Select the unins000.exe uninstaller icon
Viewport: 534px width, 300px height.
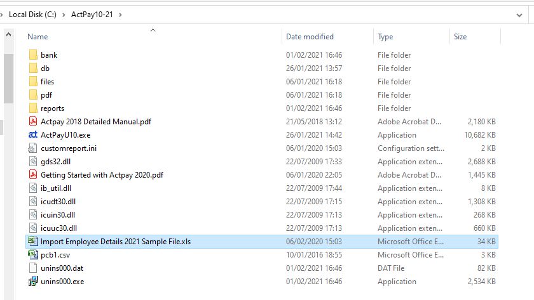[33, 282]
